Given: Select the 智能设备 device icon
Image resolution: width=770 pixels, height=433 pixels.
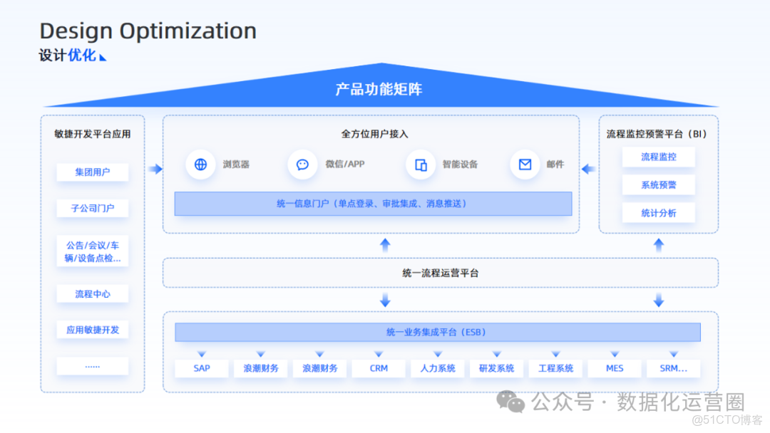Looking at the screenshot, I should point(421,165).
